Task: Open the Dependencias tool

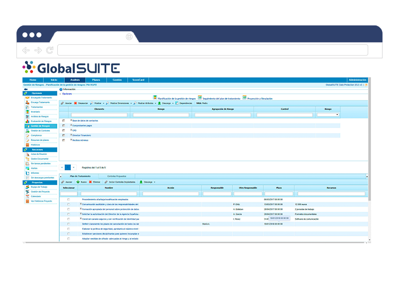Action: [x=186, y=103]
